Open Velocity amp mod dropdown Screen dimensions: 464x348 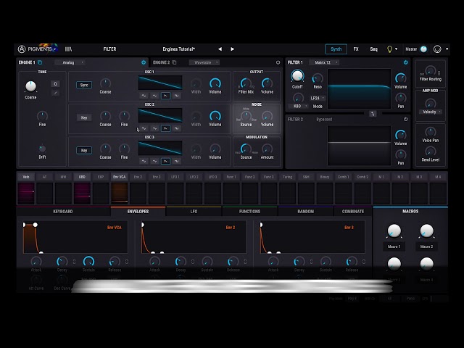point(431,112)
